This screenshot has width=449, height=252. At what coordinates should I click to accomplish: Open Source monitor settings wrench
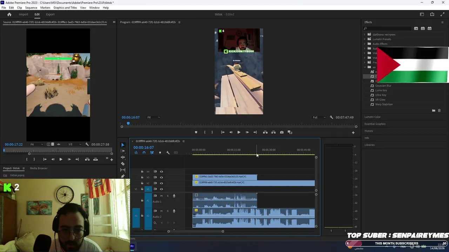pyautogui.click(x=87, y=144)
